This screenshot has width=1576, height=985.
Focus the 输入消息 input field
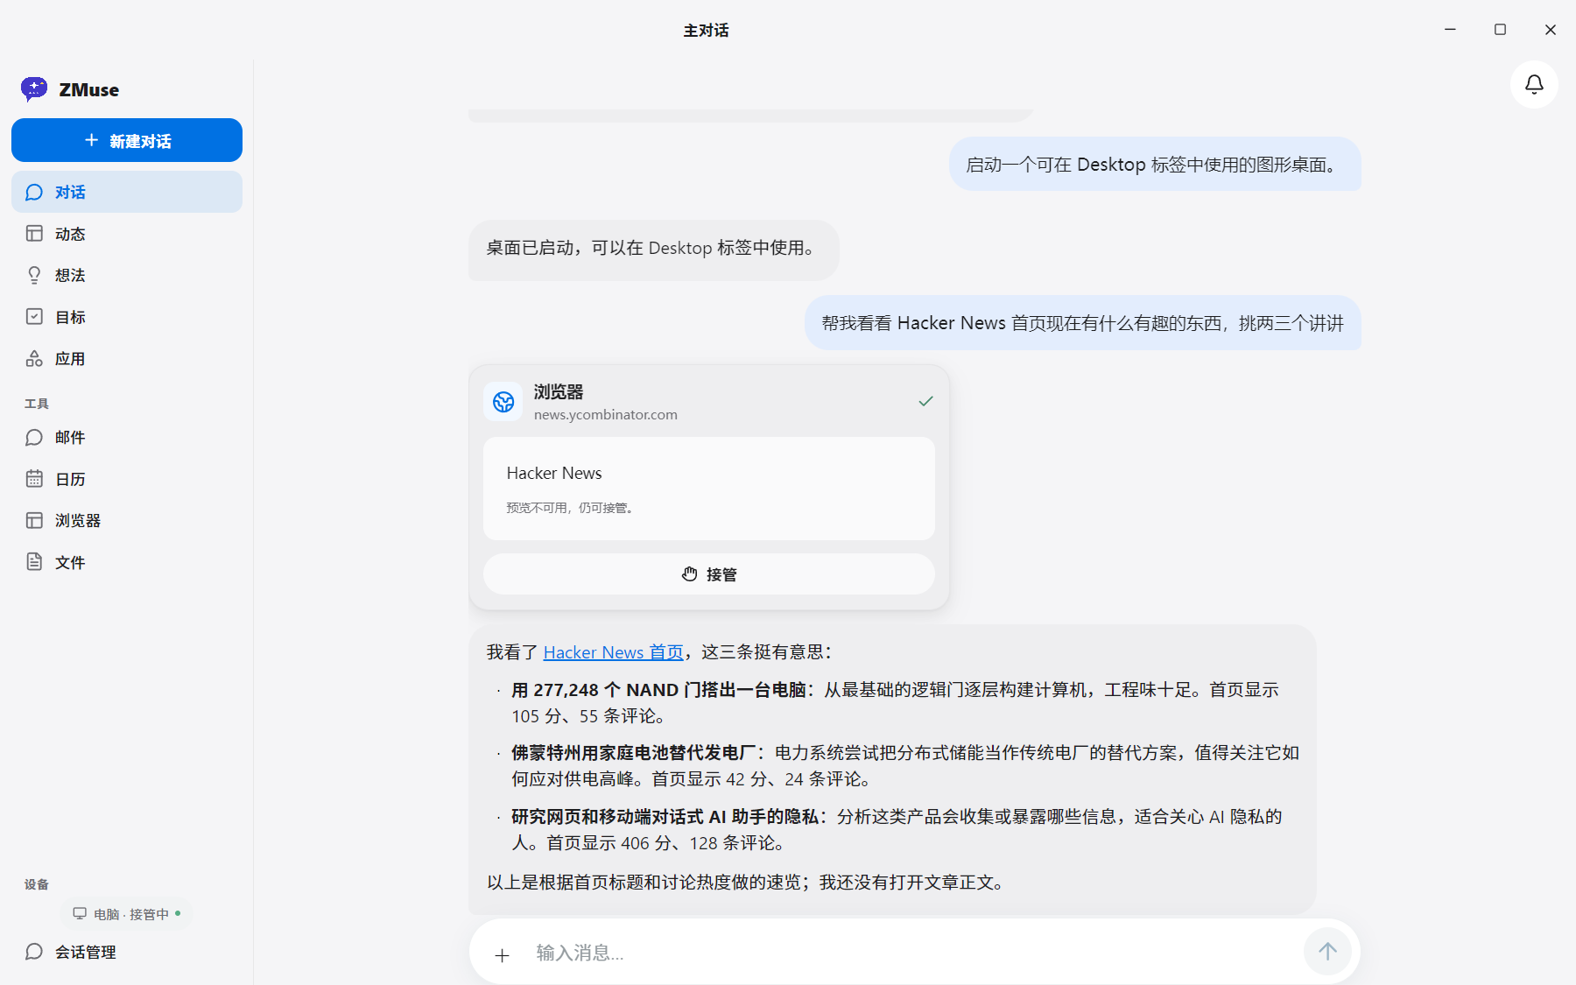(x=911, y=953)
